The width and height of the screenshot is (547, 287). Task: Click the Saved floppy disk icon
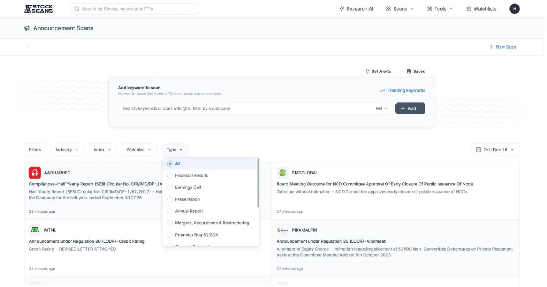(409, 71)
